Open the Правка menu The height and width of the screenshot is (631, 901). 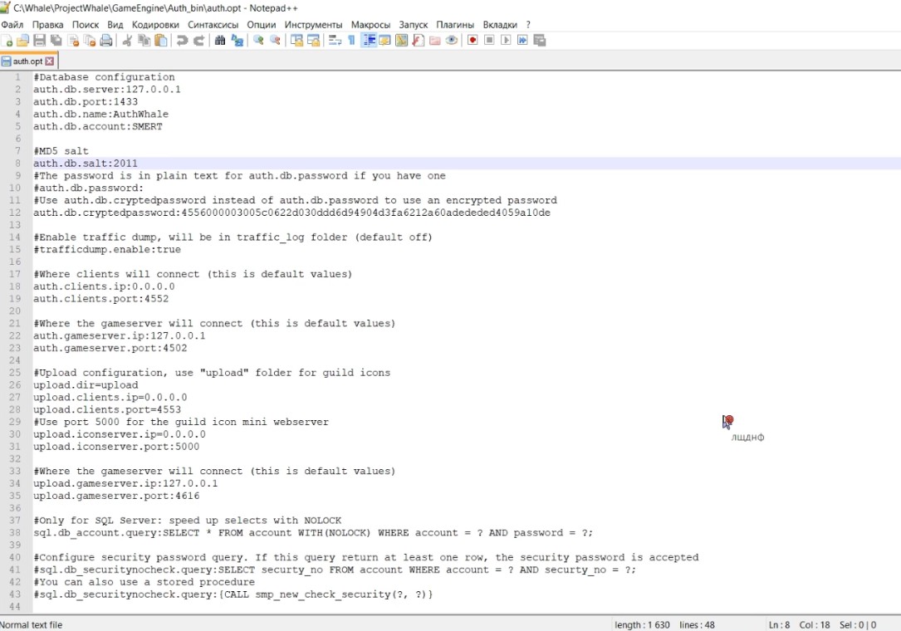tap(47, 25)
